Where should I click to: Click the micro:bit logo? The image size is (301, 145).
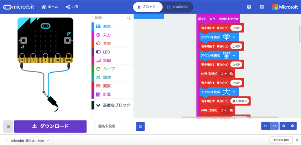(19, 7)
